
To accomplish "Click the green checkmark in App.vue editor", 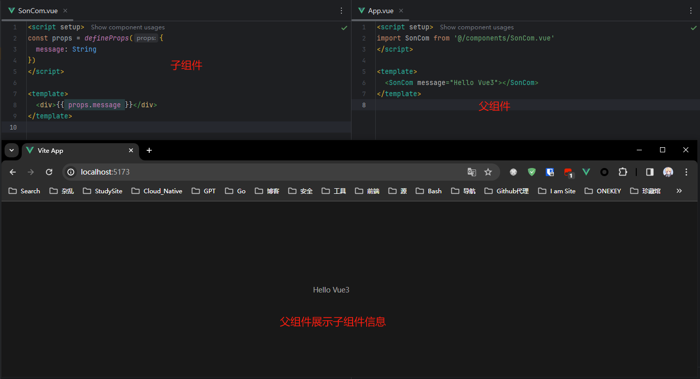I will [694, 28].
